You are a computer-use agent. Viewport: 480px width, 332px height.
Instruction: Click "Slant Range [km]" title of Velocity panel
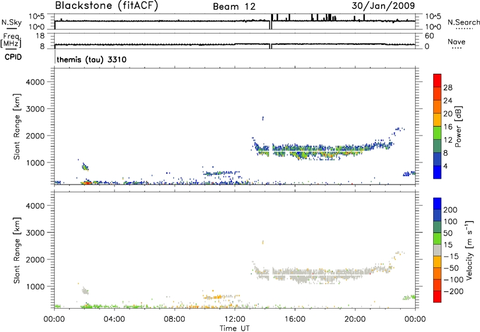click(x=17, y=250)
